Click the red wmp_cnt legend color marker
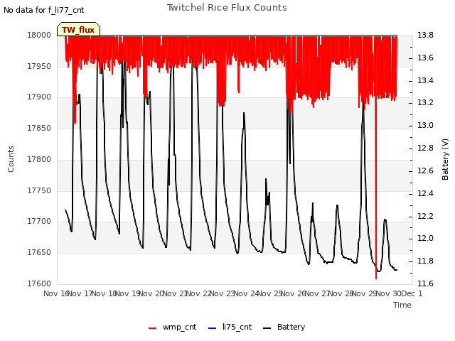 click(x=152, y=328)
